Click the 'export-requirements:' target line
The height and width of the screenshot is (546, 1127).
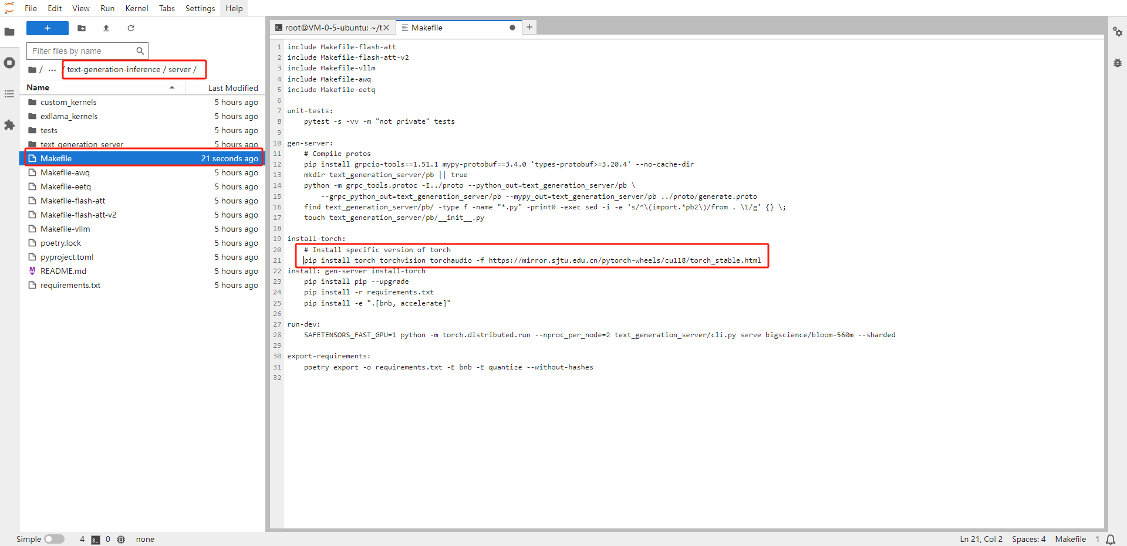click(329, 356)
